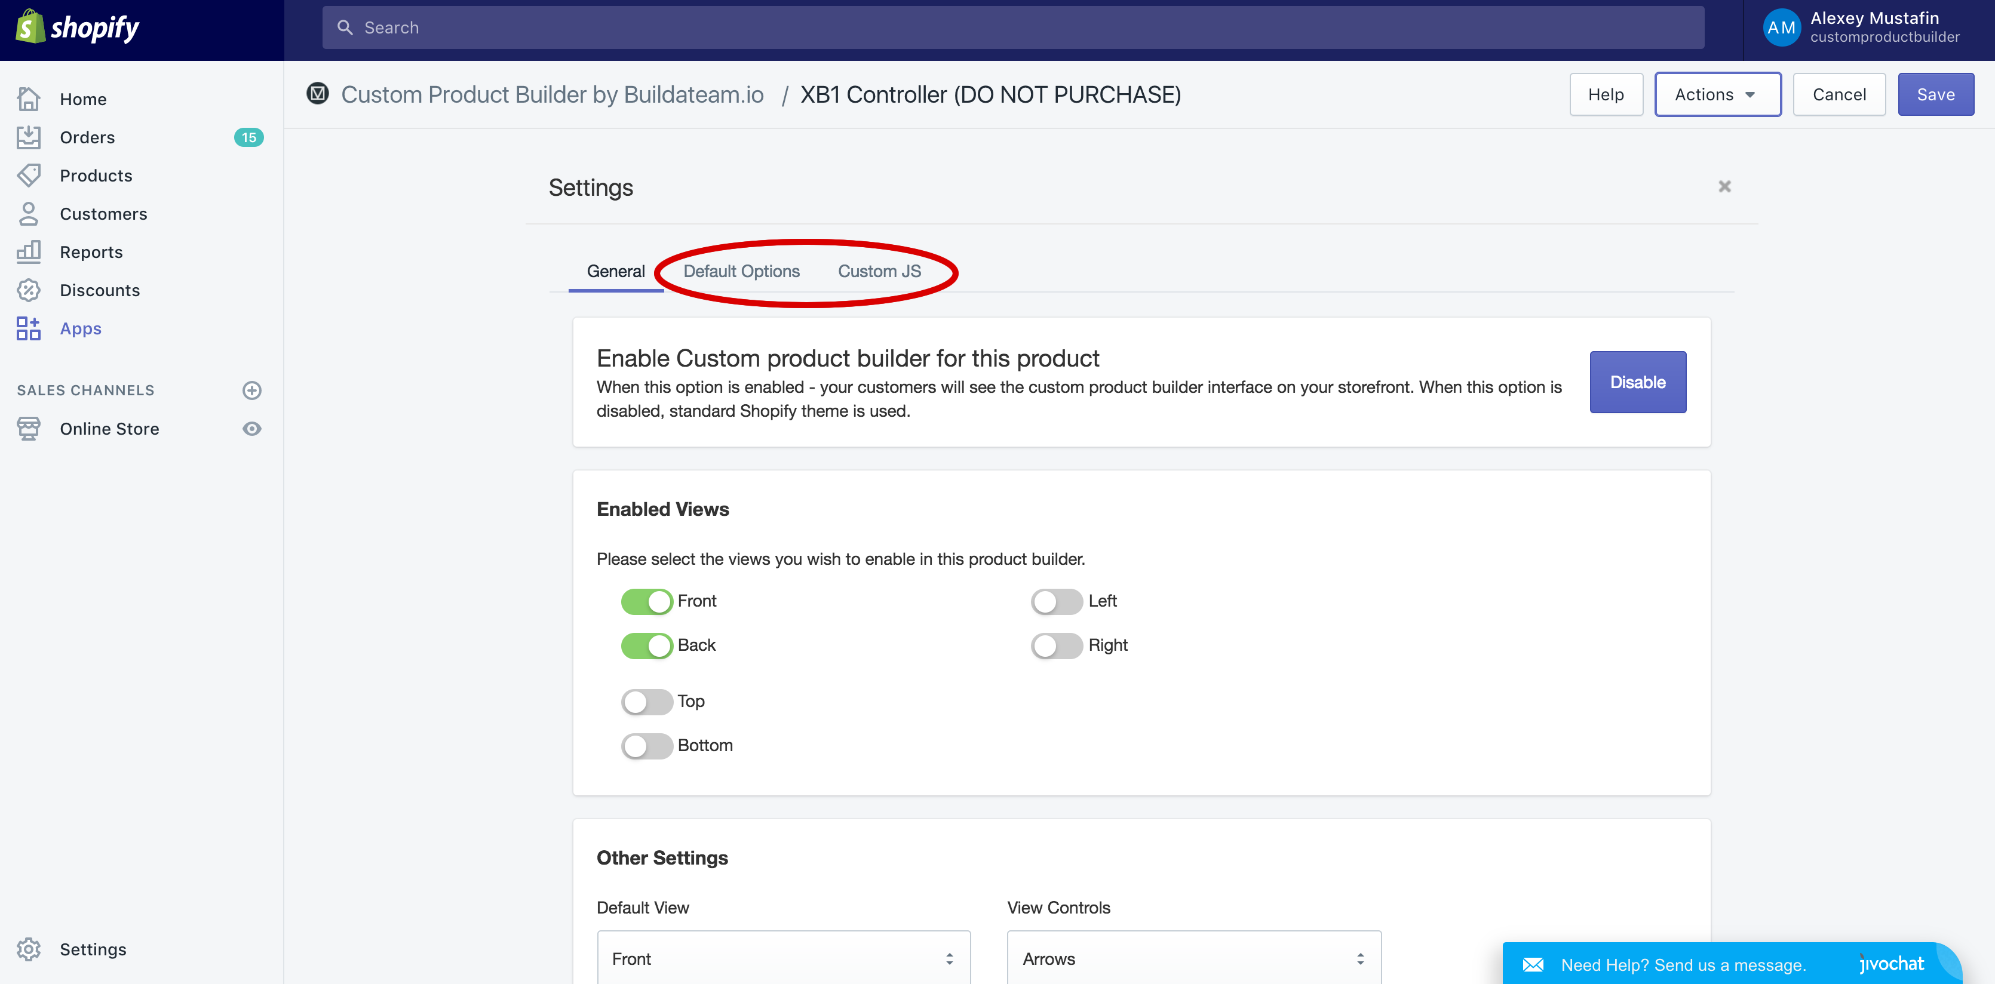The image size is (1995, 984).
Task: Open Online Store sales channel
Action: 109,429
